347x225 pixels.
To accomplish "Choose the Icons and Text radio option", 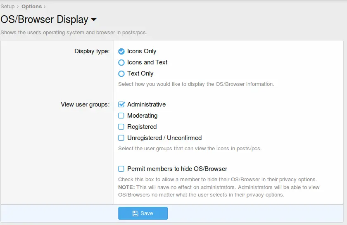I will 121,63.
